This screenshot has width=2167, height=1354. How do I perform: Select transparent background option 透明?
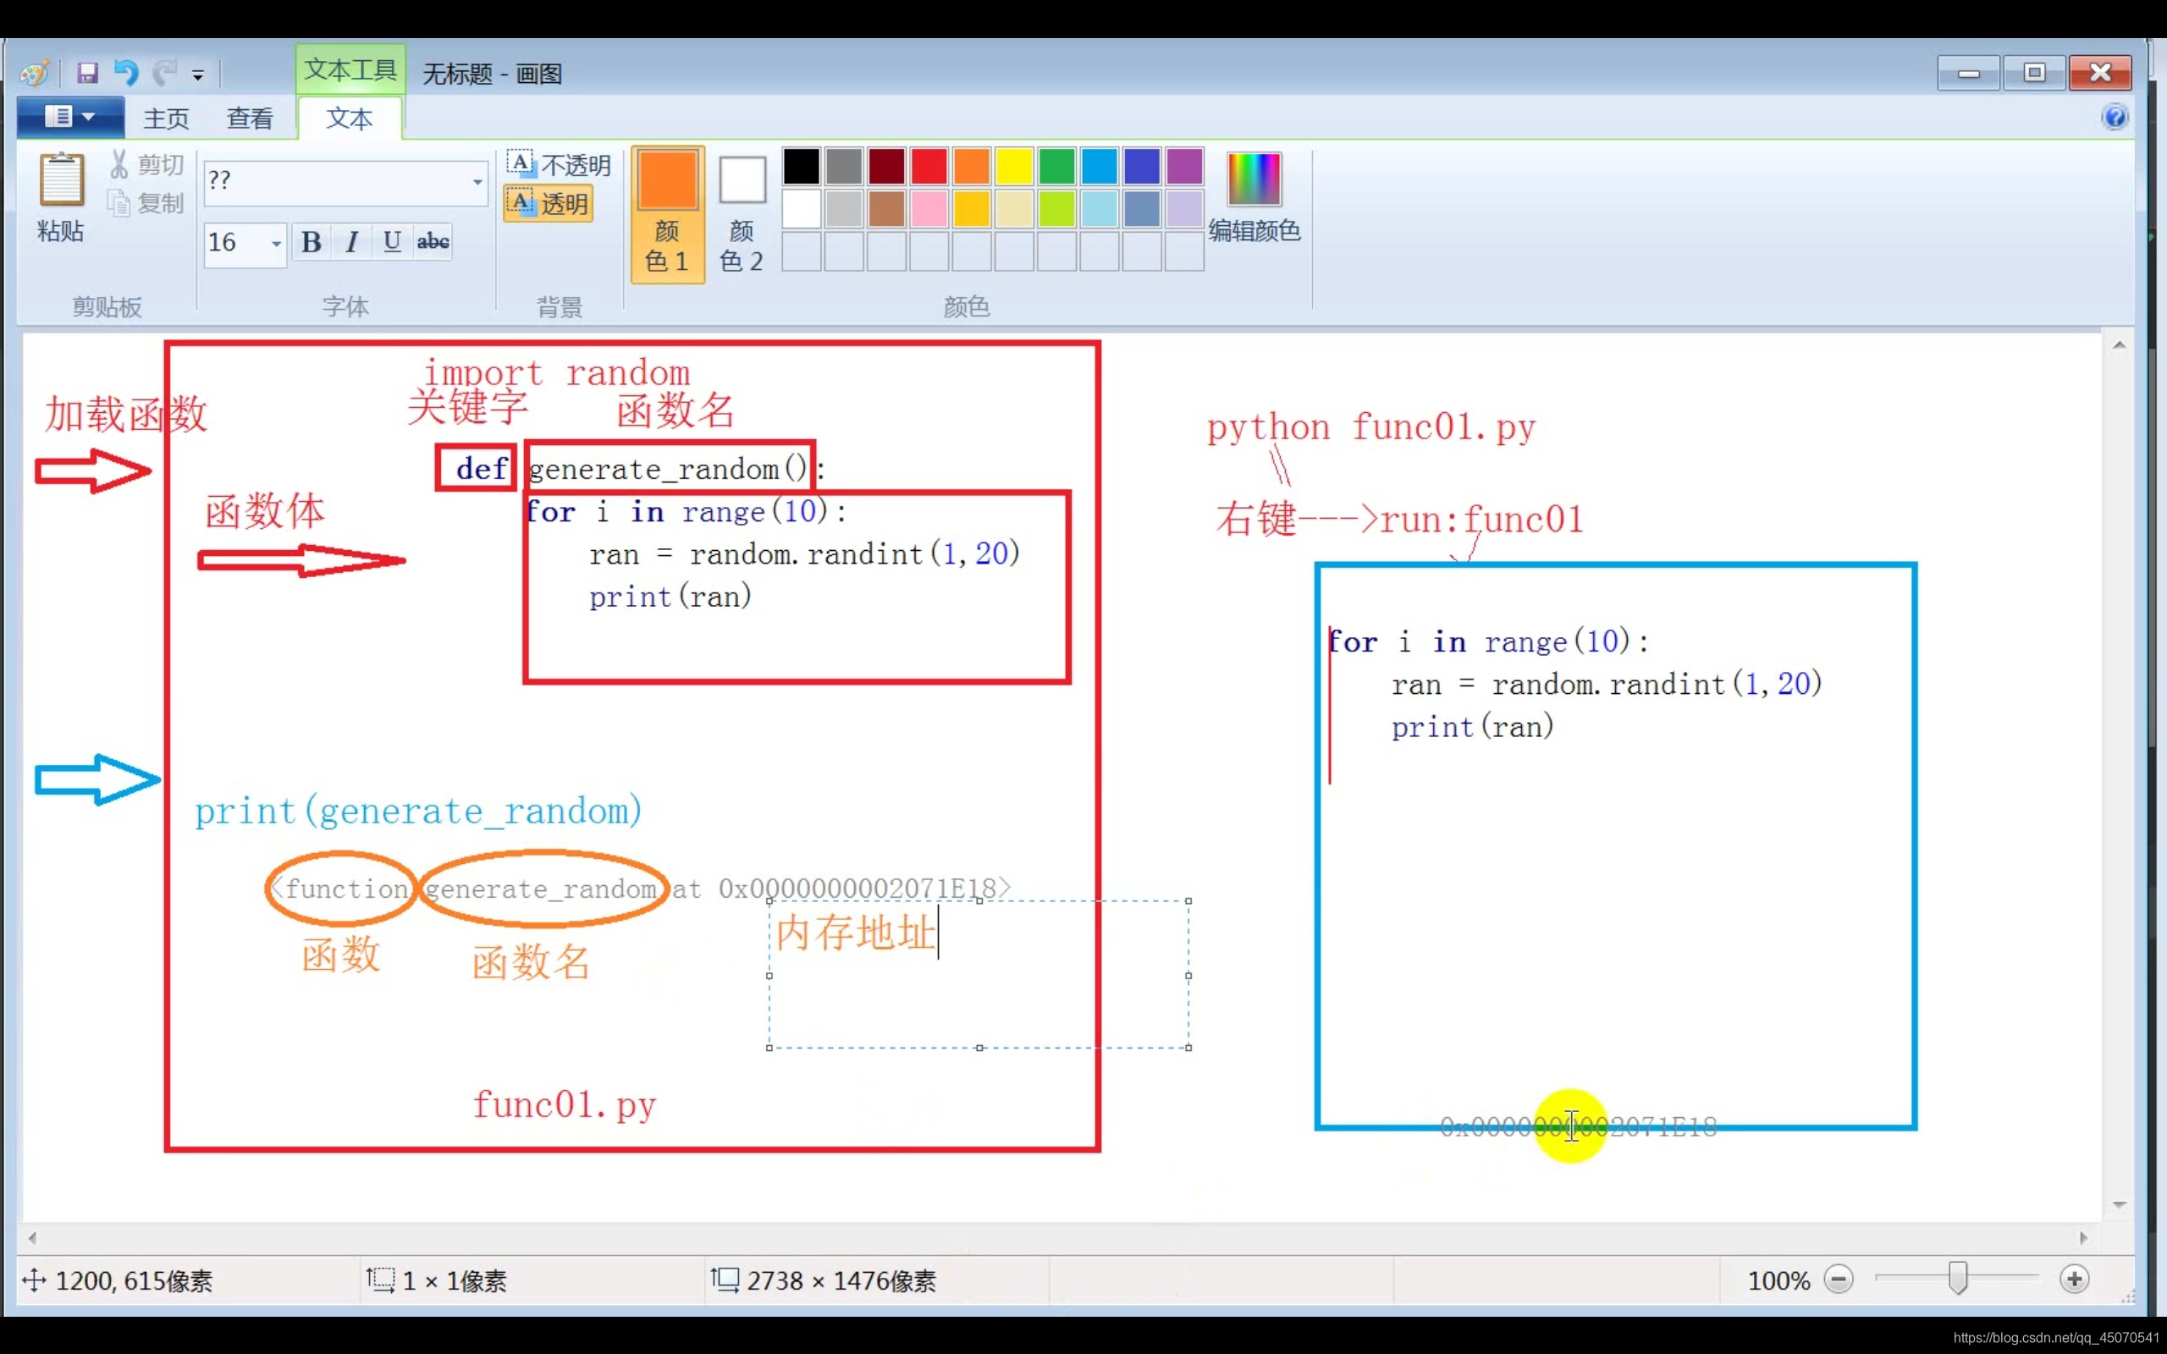(549, 203)
